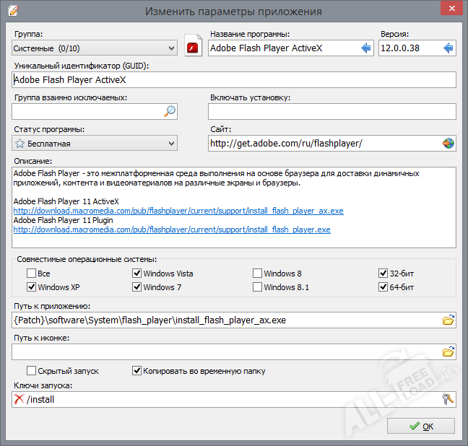Expand the Группа dropdown Системные
The width and height of the screenshot is (468, 446).
point(95,48)
